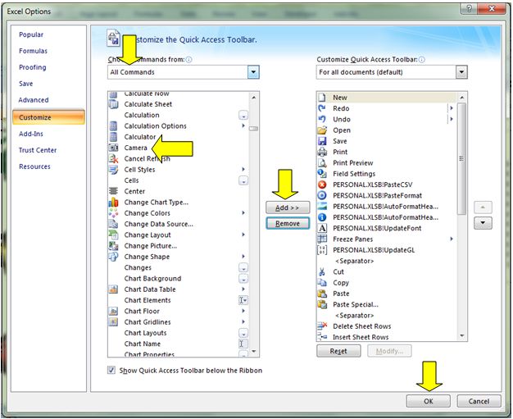Click the Remove button
This screenshot has height=419, width=513.
coord(288,223)
